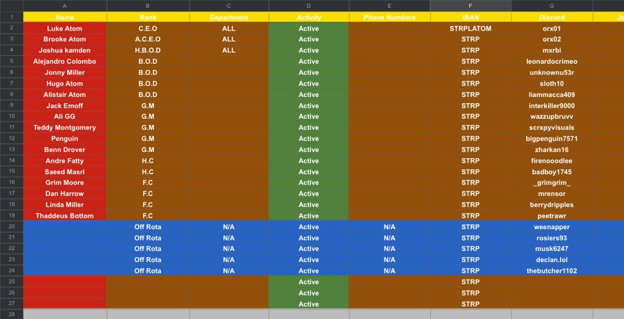The image size is (624, 319).
Task: Click the "Phone Numbers" header cell
Action: [x=389, y=17]
